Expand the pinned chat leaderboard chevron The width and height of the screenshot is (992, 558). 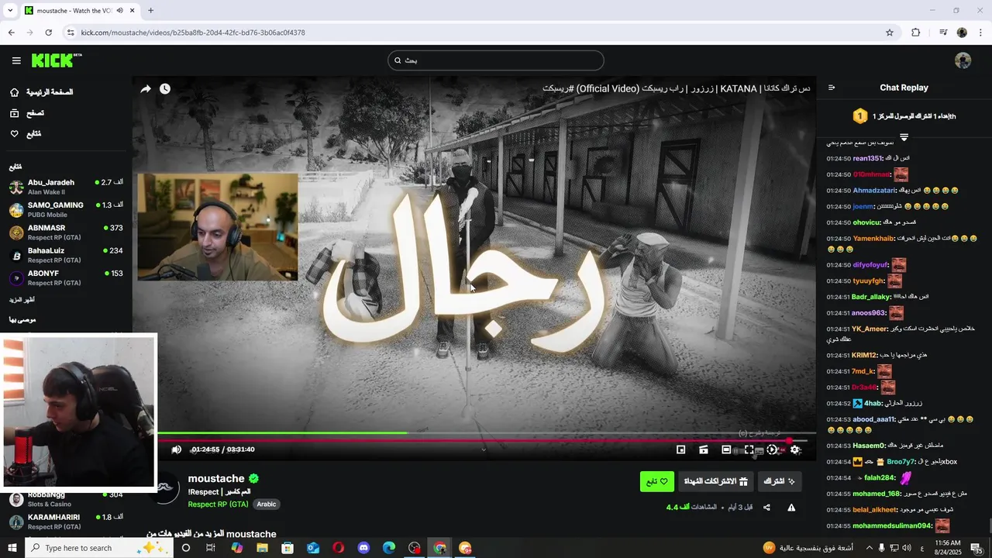tap(904, 137)
